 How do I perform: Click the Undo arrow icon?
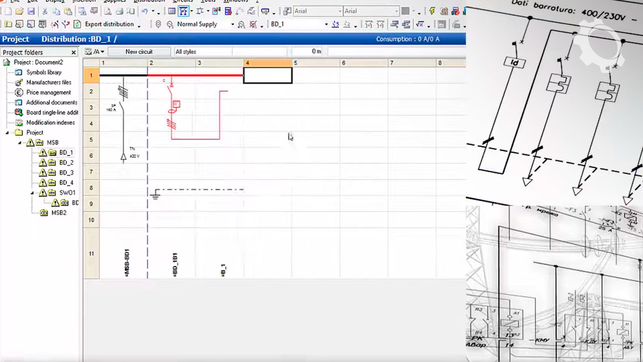145,11
